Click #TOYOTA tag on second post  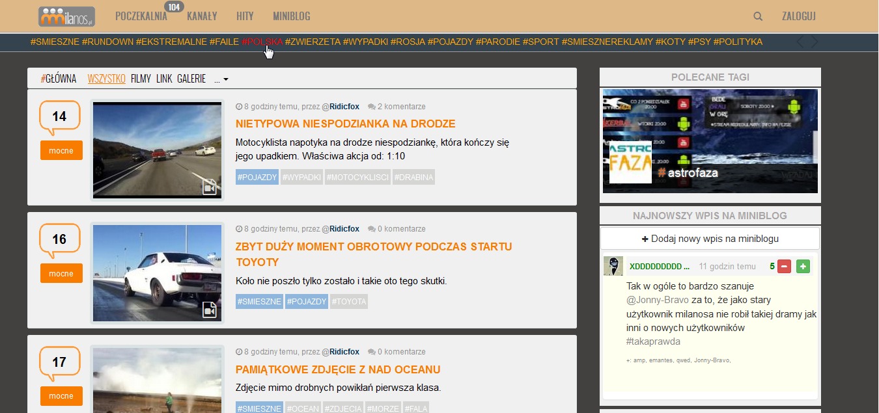coord(349,301)
